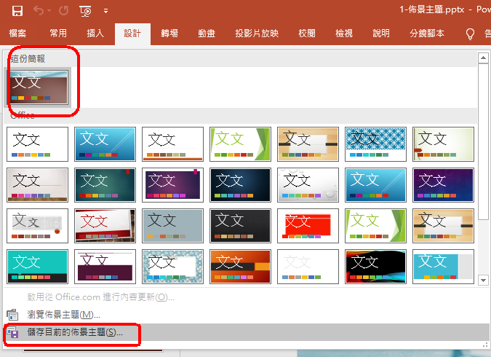
Task: Choose the plain white Office theme
Action: 37,144
